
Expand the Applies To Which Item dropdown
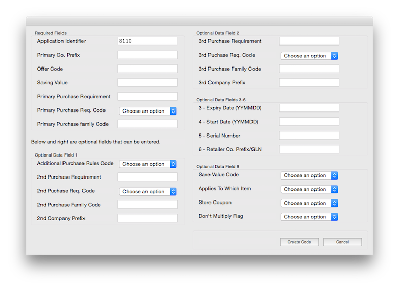309,189
